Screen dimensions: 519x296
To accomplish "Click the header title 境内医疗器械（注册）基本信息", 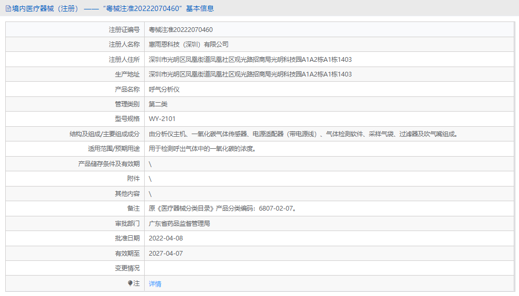I will (x=113, y=8).
